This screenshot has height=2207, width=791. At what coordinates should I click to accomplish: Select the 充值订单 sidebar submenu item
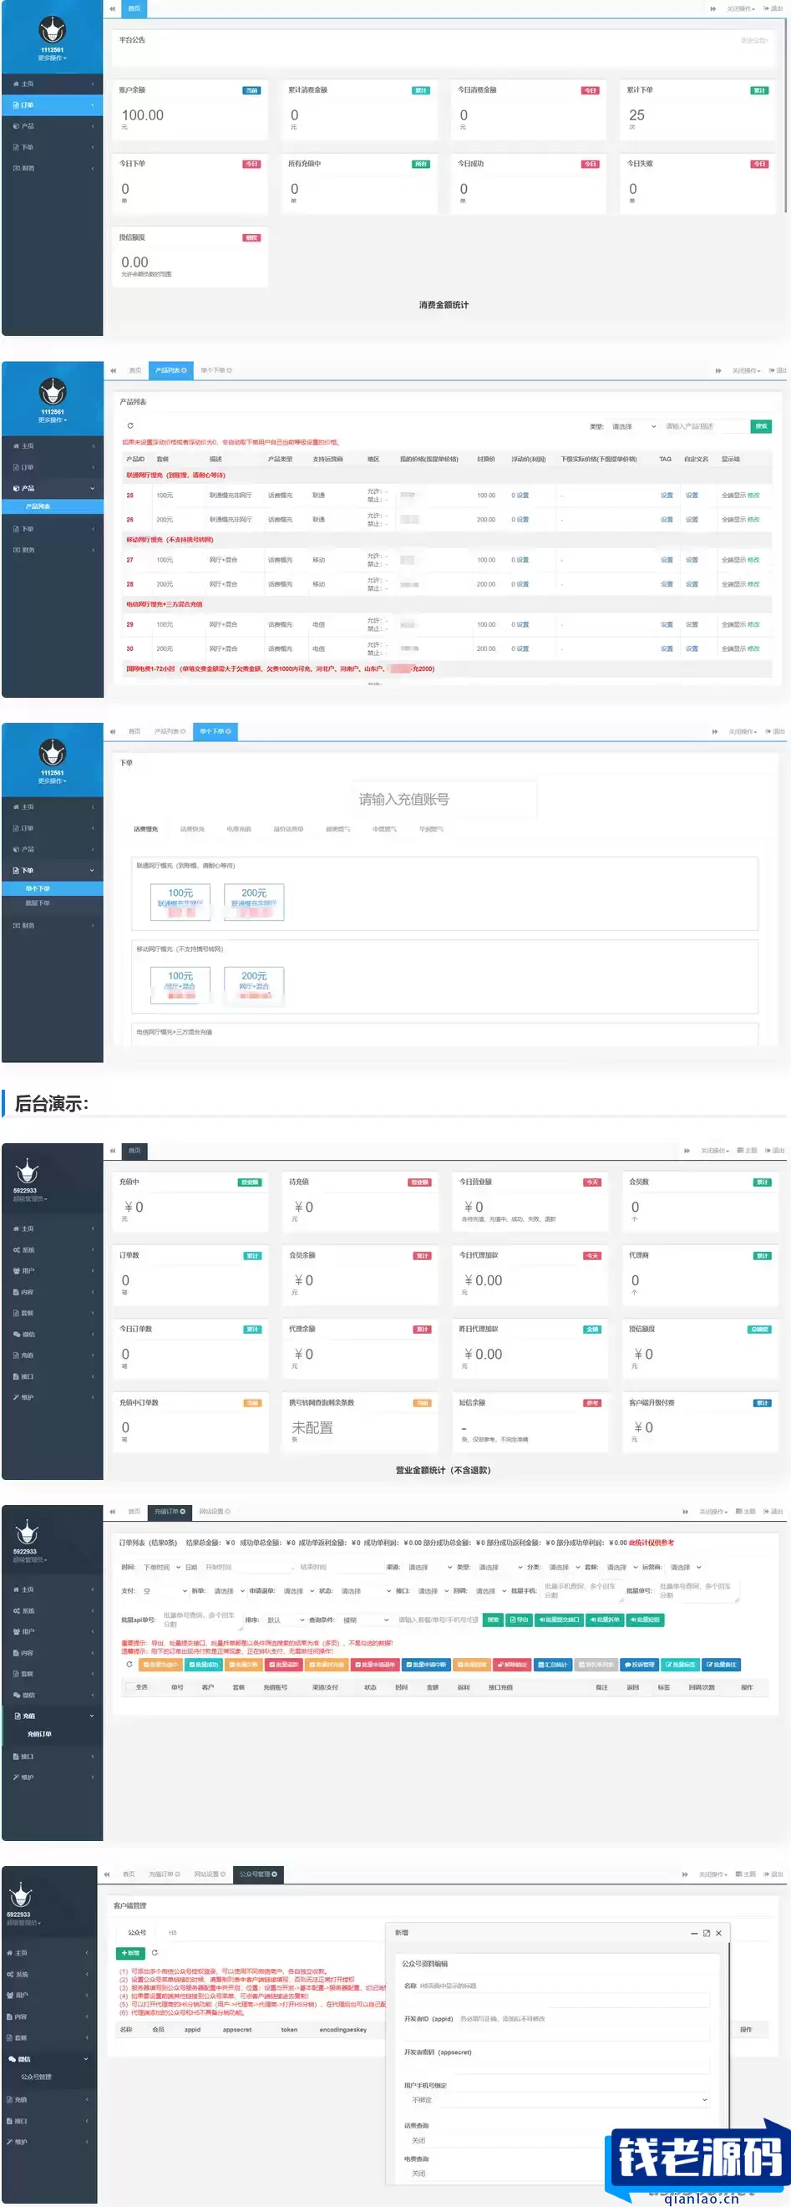point(38,1733)
